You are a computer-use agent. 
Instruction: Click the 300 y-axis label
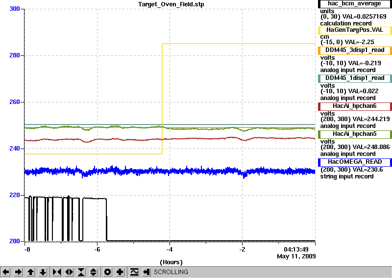pos(15,9)
